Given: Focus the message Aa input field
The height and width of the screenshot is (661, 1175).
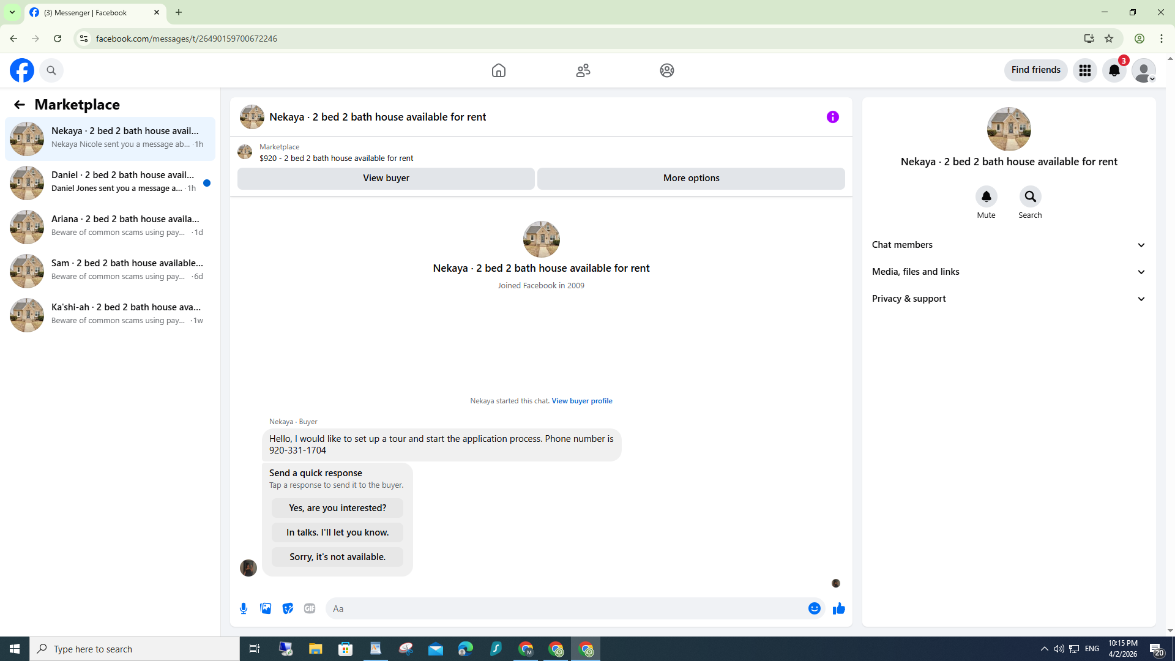Looking at the screenshot, I should (566, 608).
